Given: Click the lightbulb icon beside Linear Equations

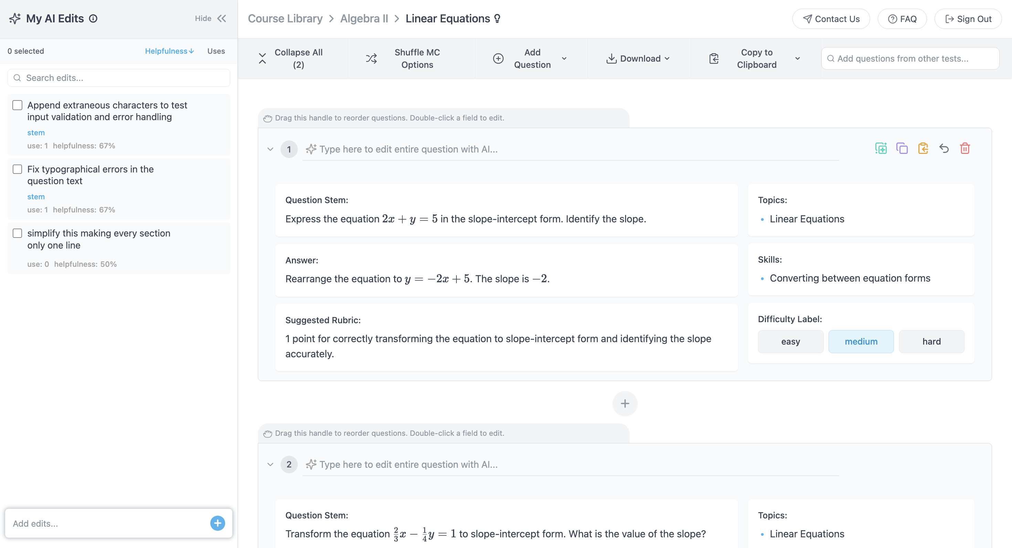Looking at the screenshot, I should pyautogui.click(x=497, y=19).
